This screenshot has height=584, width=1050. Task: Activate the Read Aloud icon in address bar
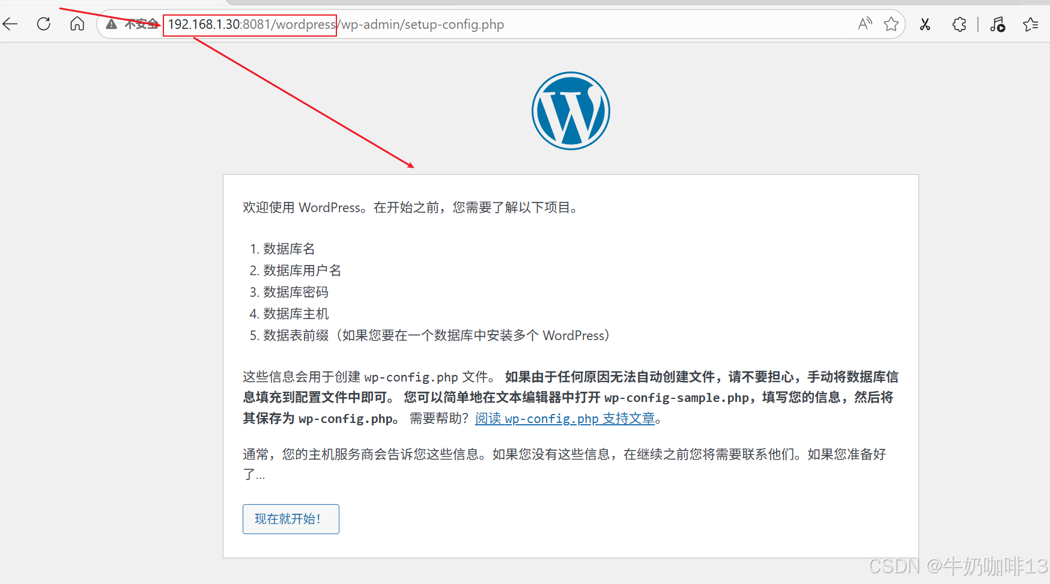click(x=864, y=24)
